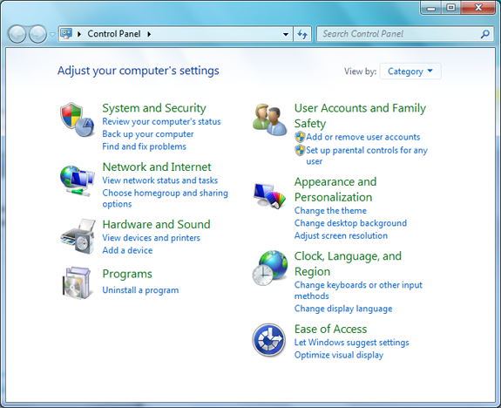The height and width of the screenshot is (408, 501).
Task: Click Add or remove user accounts
Action: [363, 137]
